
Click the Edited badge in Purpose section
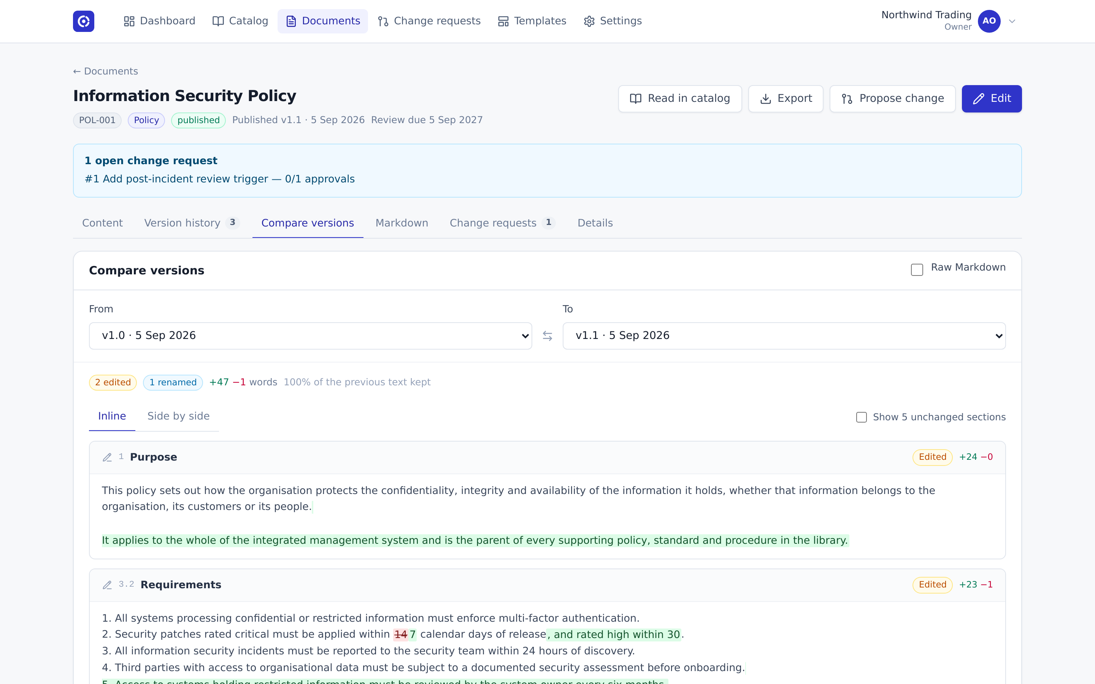pyautogui.click(x=932, y=458)
